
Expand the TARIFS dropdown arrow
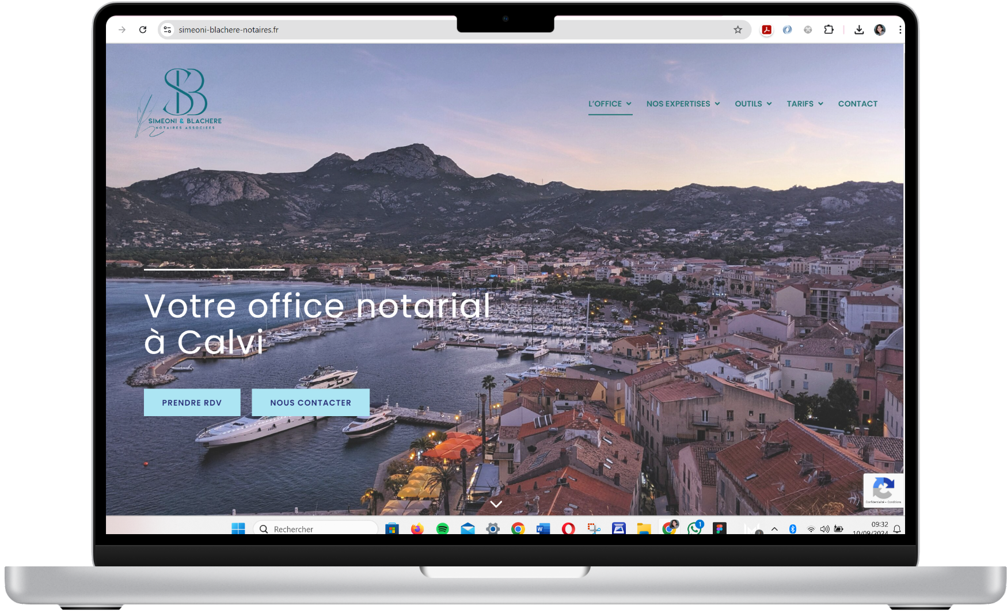click(x=820, y=104)
